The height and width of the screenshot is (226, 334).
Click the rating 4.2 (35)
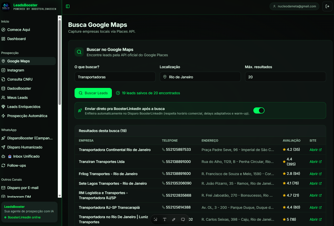[x=291, y=149]
